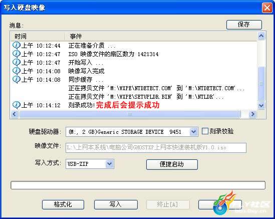Image resolution: width=275 pixels, height=219 pixels.
Task: Click the vertical scrollbar thumb in message list
Action: 261,84
